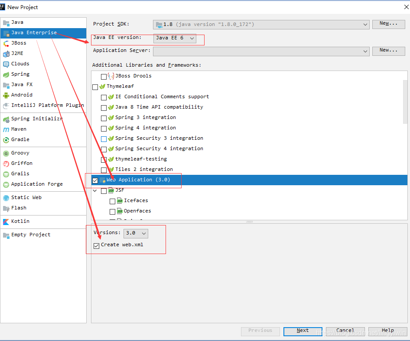
Task: Select the Kotlin icon
Action: click(6, 222)
